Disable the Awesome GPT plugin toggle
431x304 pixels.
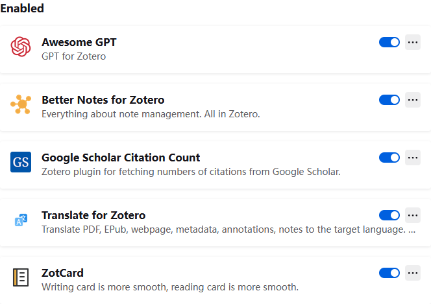coord(389,42)
